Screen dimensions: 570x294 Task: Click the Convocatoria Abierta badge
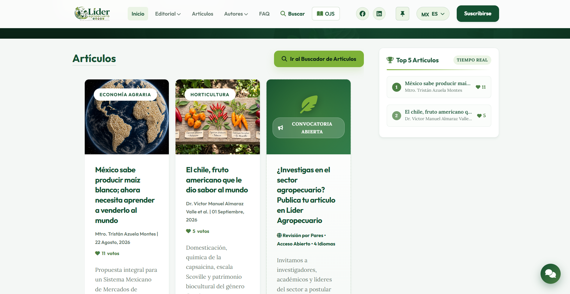(309, 128)
